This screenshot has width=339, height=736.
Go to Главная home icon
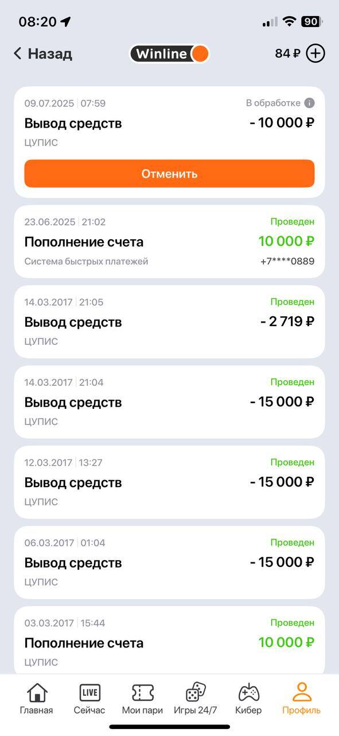pyautogui.click(x=37, y=692)
